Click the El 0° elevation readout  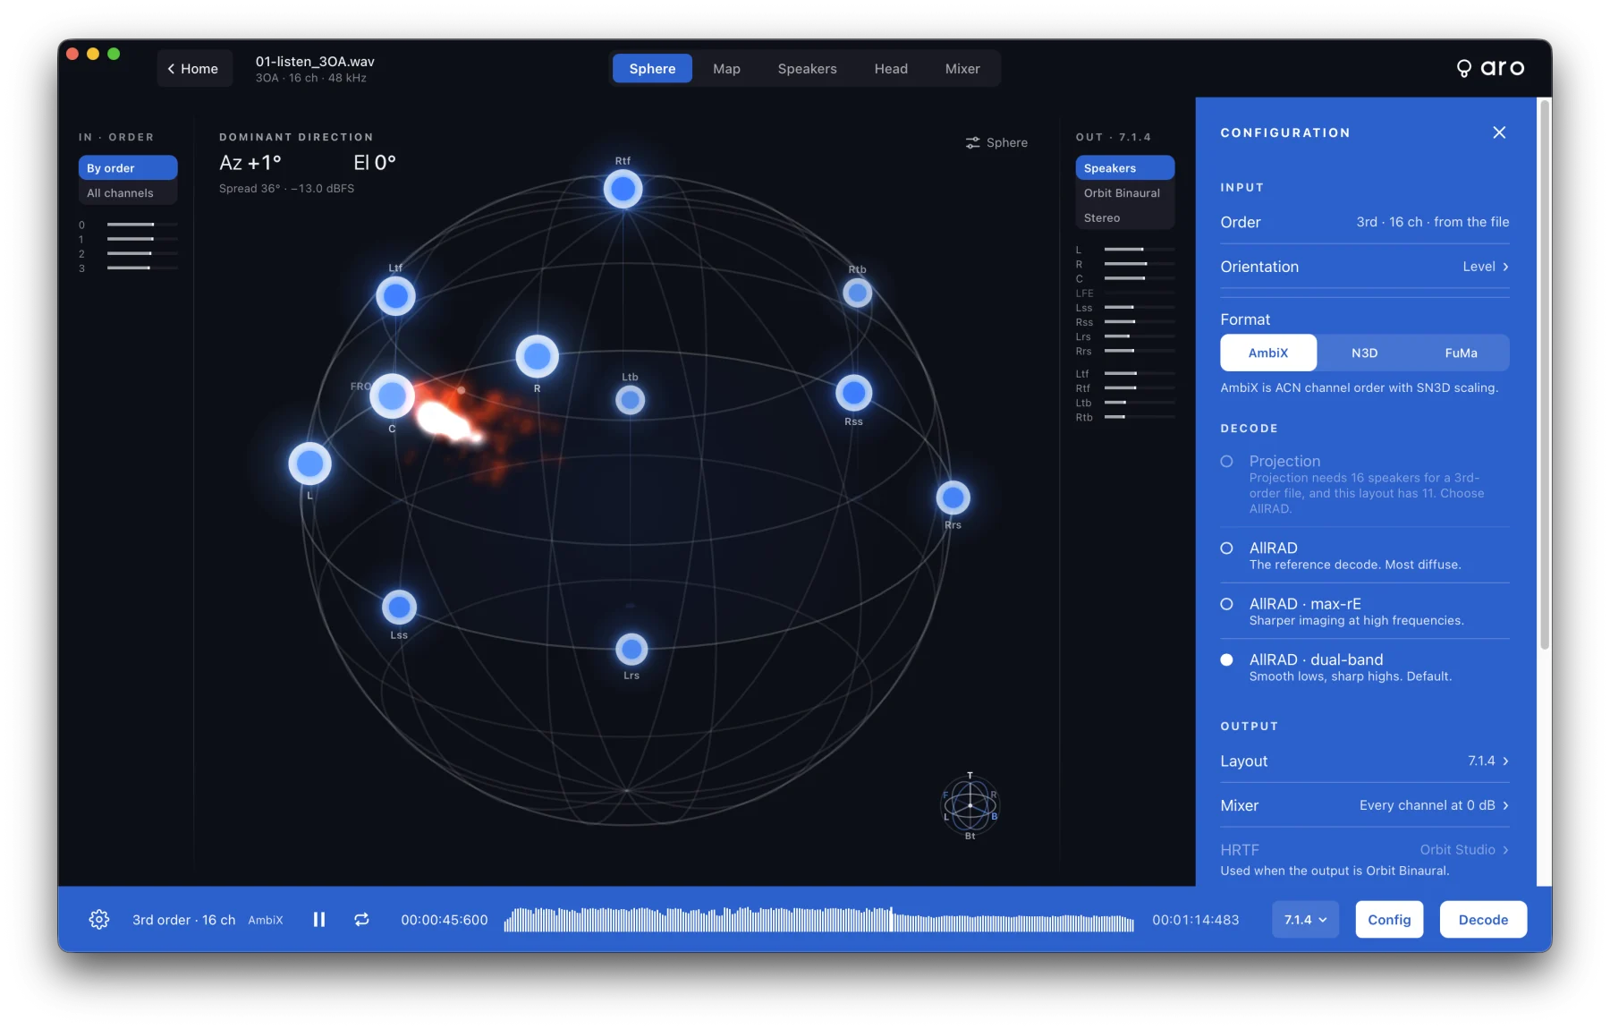tap(374, 163)
